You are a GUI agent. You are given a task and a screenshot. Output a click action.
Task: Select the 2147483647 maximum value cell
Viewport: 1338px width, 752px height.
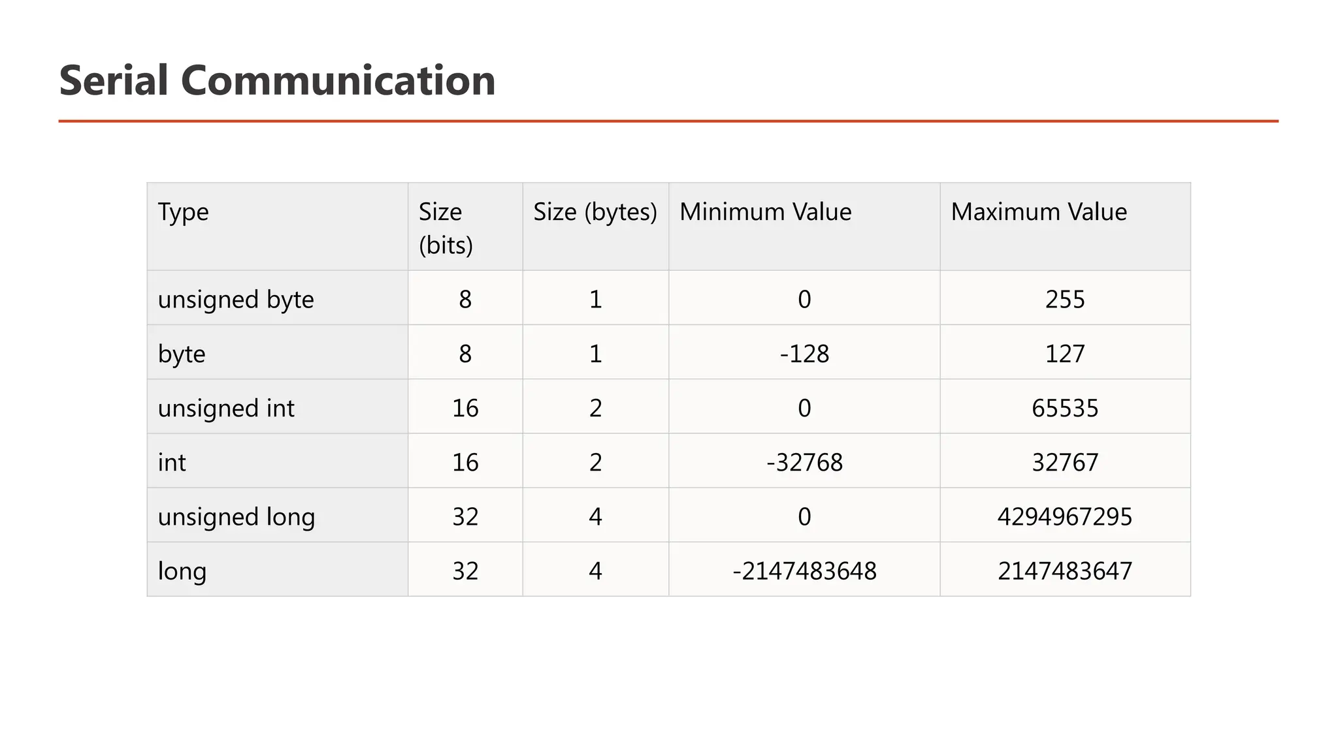[1065, 569]
